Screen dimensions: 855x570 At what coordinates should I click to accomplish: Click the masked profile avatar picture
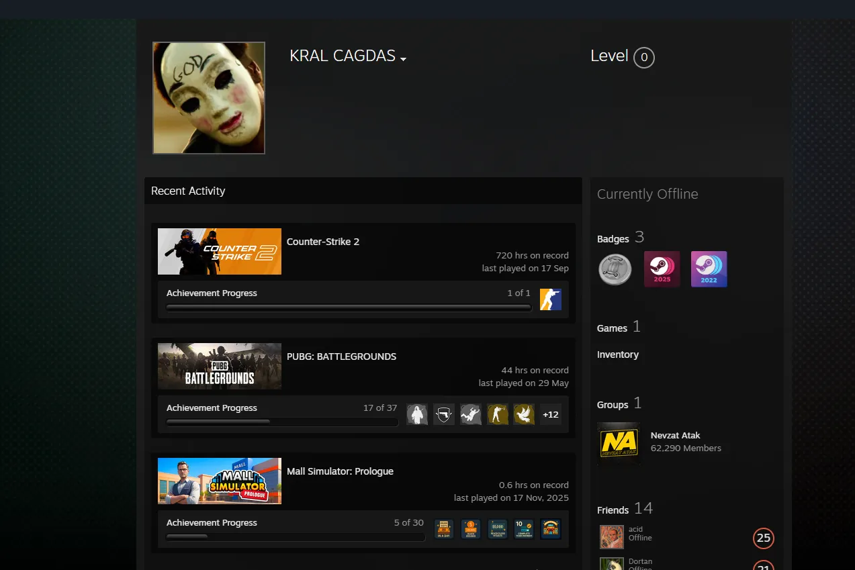tap(209, 98)
